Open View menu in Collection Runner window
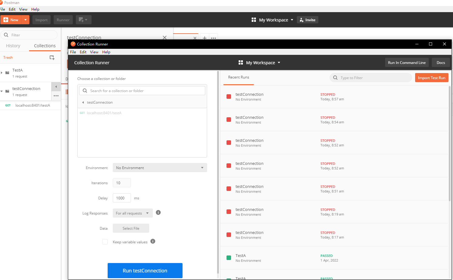 (94, 52)
